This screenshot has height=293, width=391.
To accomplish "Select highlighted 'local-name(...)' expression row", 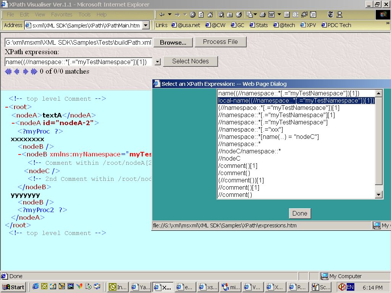I will pos(296,100).
